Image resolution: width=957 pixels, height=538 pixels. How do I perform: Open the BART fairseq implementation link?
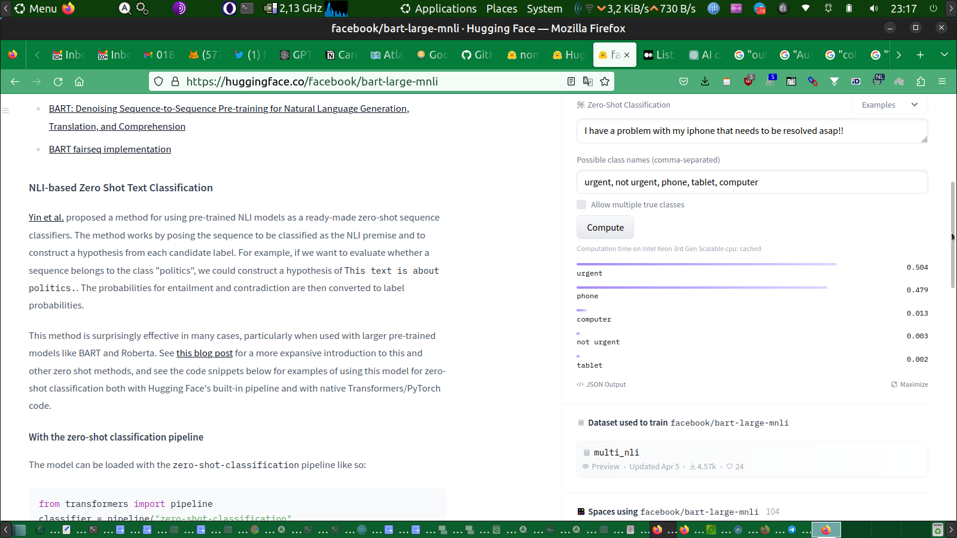tap(110, 149)
